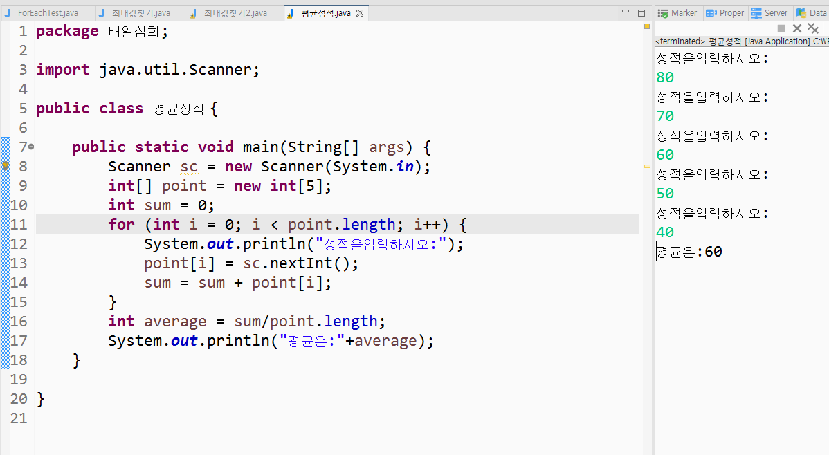Click console input value 70
This screenshot has height=455, width=829.
665,116
